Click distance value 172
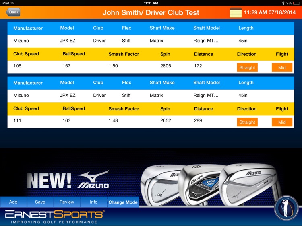The image size is (302, 226). click(x=198, y=66)
